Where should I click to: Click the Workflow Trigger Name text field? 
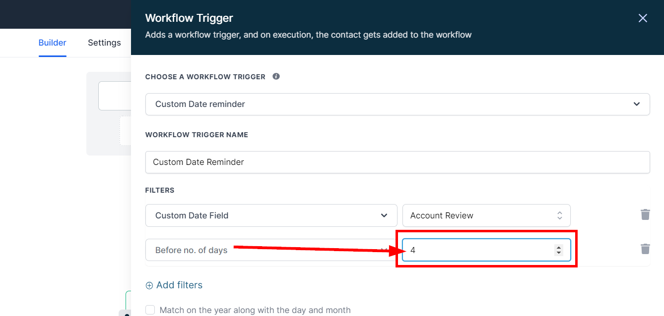click(x=397, y=162)
